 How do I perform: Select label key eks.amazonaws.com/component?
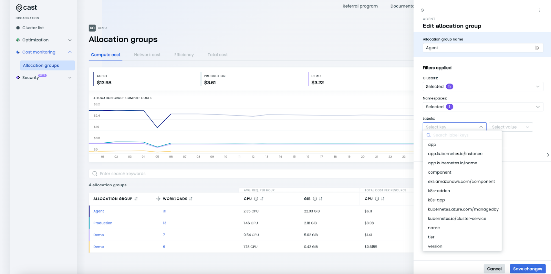(462, 182)
